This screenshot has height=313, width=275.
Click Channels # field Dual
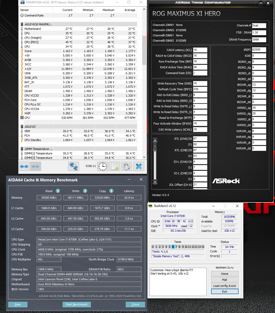[x=259, y=26]
